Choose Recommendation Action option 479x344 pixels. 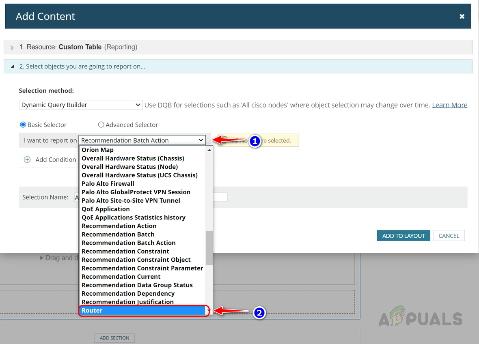(x=142, y=226)
